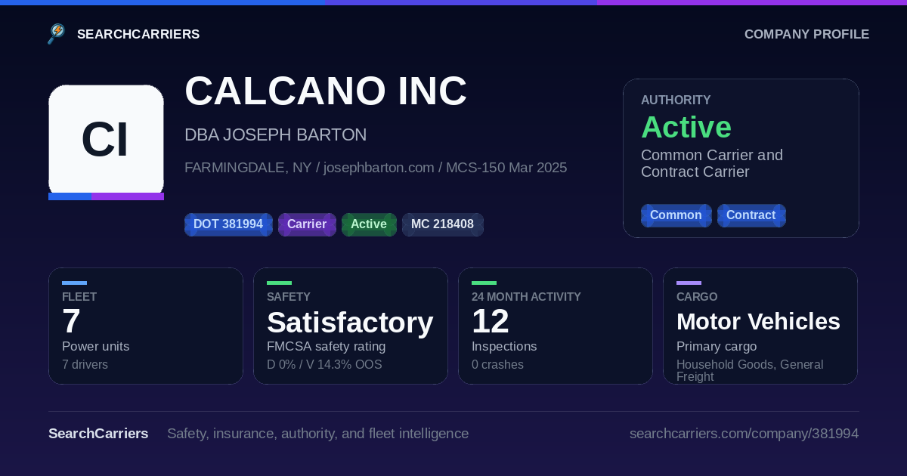
Task: Click the green Active badge
Action: (369, 224)
